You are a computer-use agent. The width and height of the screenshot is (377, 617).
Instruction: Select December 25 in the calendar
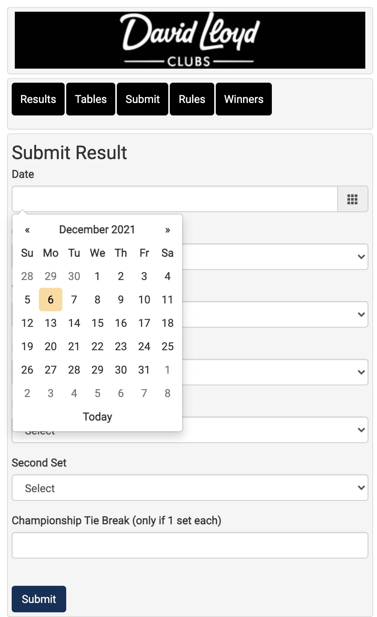[167, 346]
